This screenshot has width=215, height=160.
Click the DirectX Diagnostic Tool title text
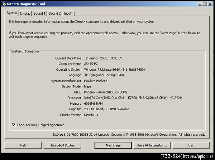[x=26, y=4]
